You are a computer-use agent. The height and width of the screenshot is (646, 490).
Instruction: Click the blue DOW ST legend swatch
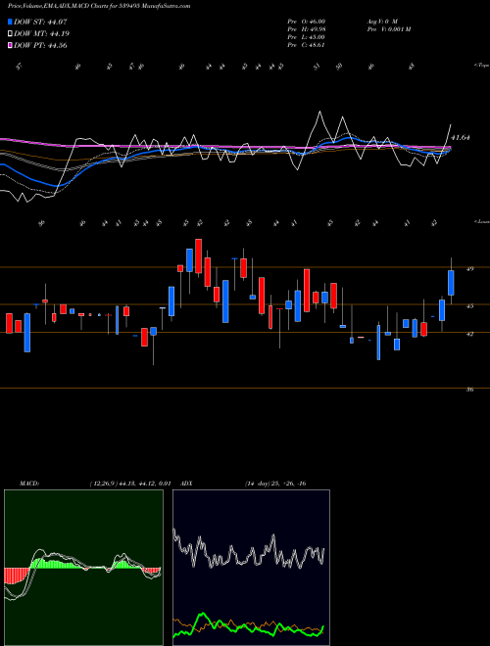[x=10, y=22]
